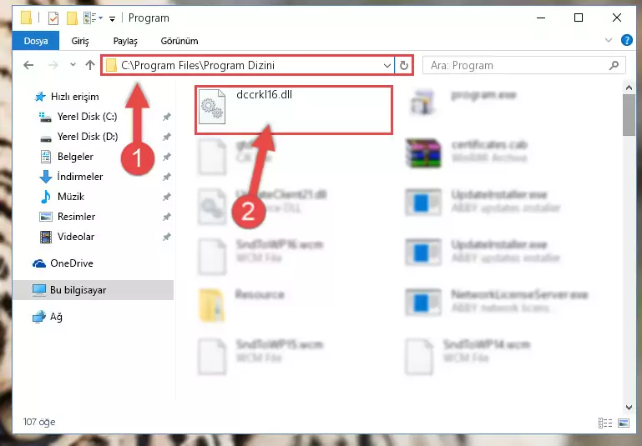
Task: Select OneDrive in navigation pane
Action: coord(63,263)
